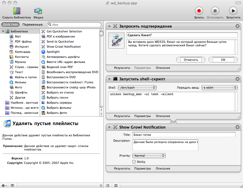This screenshot has height=188, width=243.
Task: Open the Pass input (в stdin) dropdown
Action: [220, 88]
